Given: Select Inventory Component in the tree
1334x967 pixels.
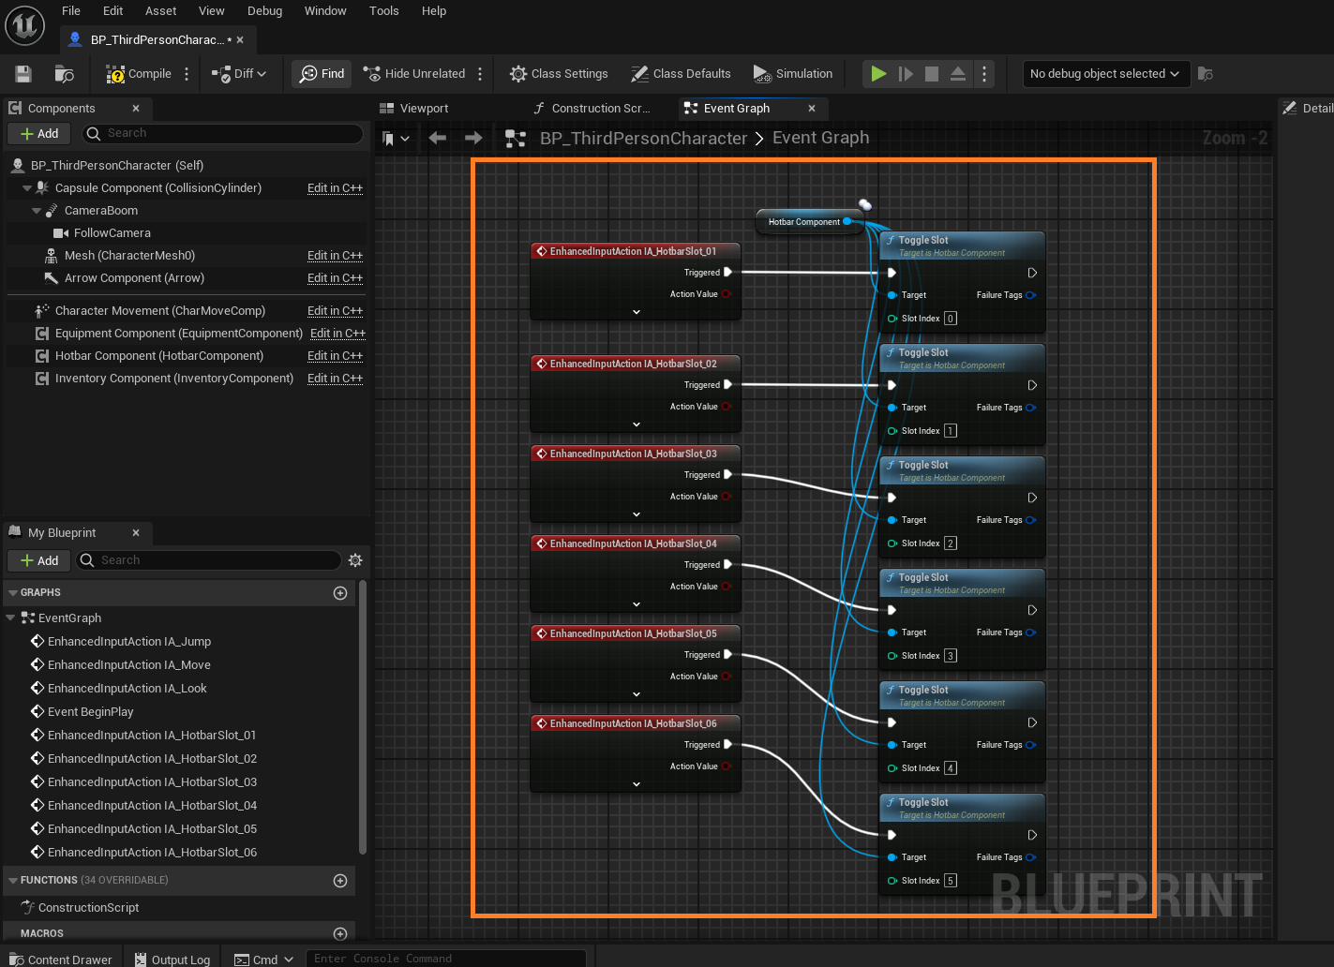Looking at the screenshot, I should pos(174,379).
